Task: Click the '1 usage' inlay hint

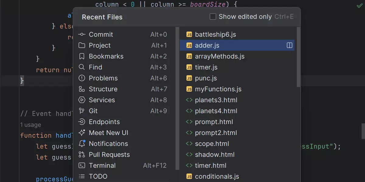Action: point(30,125)
